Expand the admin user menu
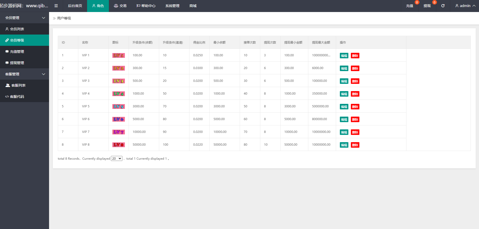479x229 pixels. pos(465,6)
